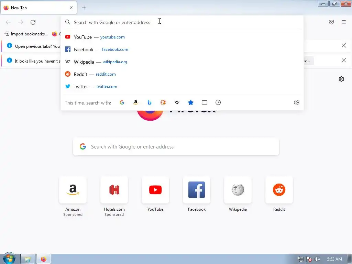
Task: Click the page center Google search box
Action: tap(176, 147)
